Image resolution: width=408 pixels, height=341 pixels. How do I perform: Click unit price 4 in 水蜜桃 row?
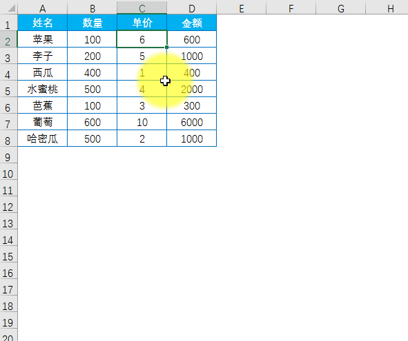tap(142, 89)
